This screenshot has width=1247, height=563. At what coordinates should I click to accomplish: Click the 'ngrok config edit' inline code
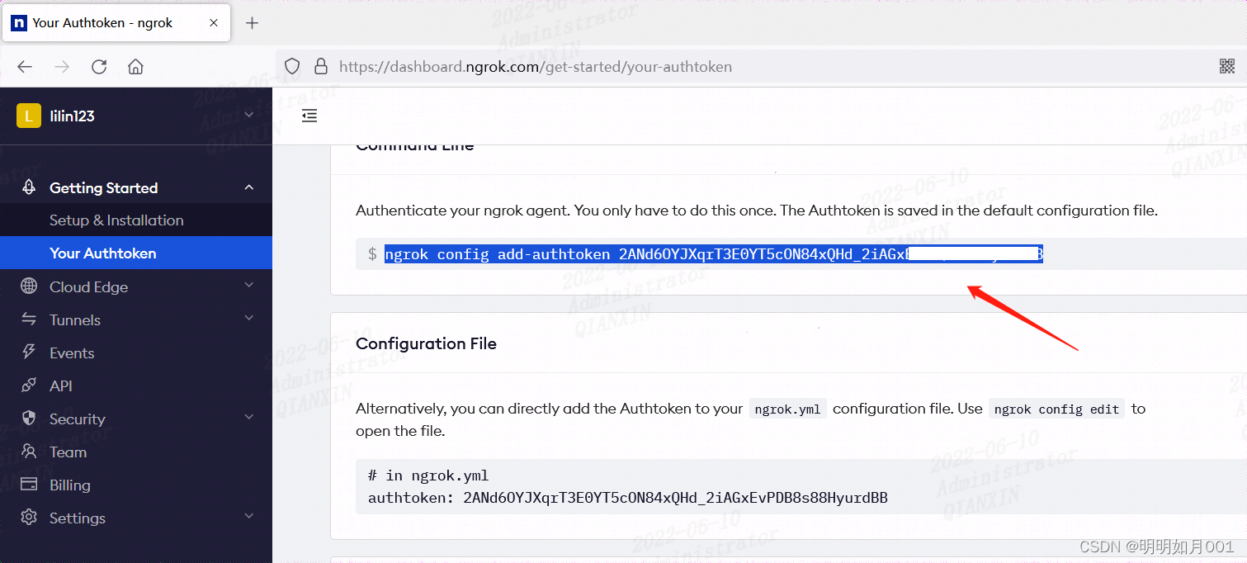coord(1056,409)
